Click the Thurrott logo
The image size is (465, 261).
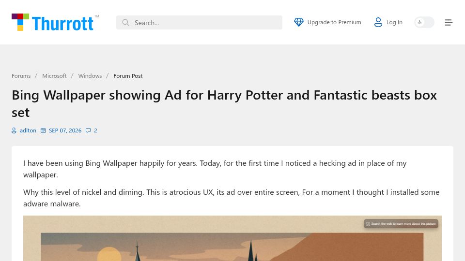[x=55, y=22]
